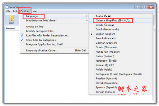The height and width of the screenshot is (106, 159).
Task: Select French (Français) language
Action: coord(121,38)
